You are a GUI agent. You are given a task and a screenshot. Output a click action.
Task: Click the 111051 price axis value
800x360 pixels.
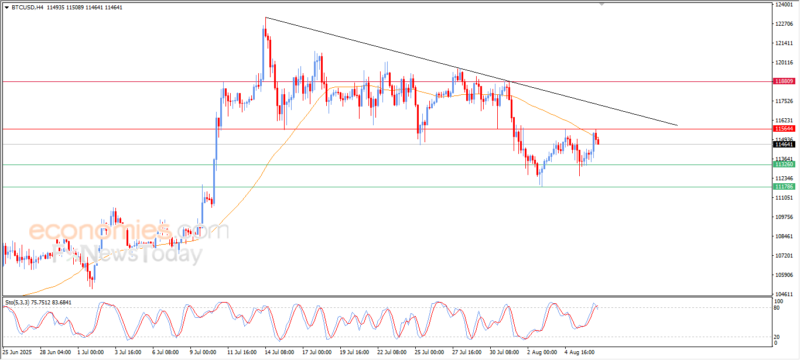784,198
